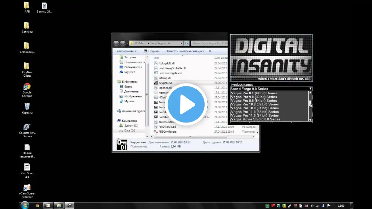Click the network signal tray icon
The image size is (372, 209).
pos(318,206)
